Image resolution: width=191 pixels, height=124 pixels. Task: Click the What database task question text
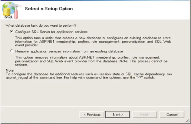pyautogui.click(x=41, y=25)
